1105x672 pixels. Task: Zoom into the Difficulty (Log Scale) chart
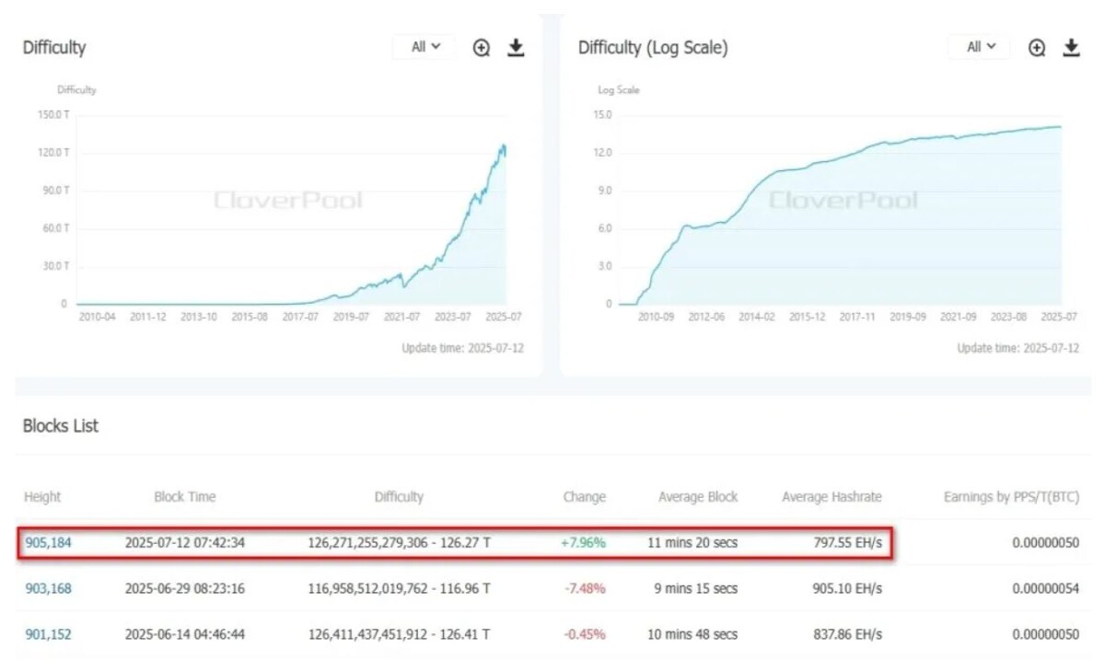[1037, 48]
